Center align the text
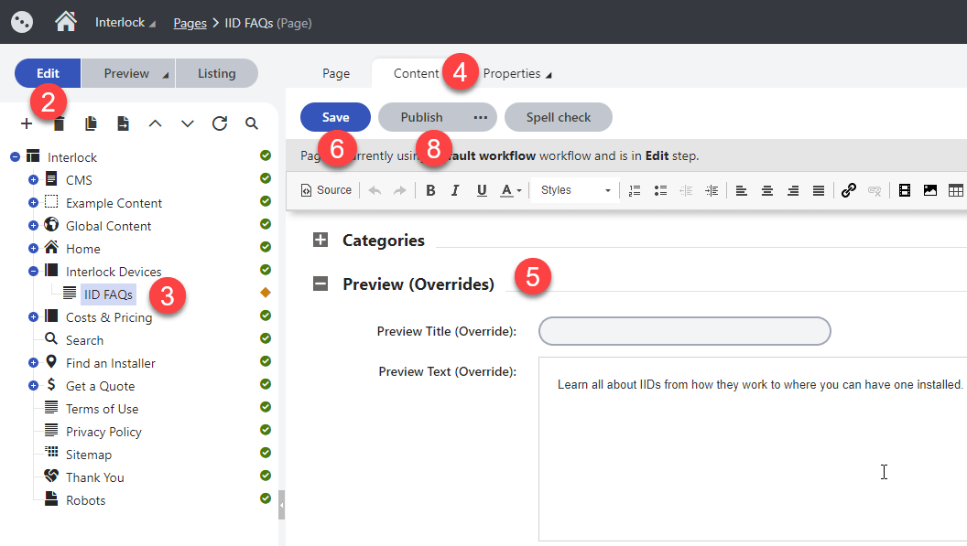The height and width of the screenshot is (546, 967). [x=767, y=190]
